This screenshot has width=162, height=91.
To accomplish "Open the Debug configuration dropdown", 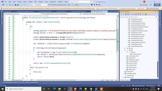I will 32,5.
